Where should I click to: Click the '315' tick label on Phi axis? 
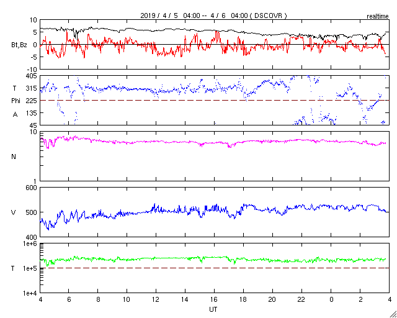[32, 88]
